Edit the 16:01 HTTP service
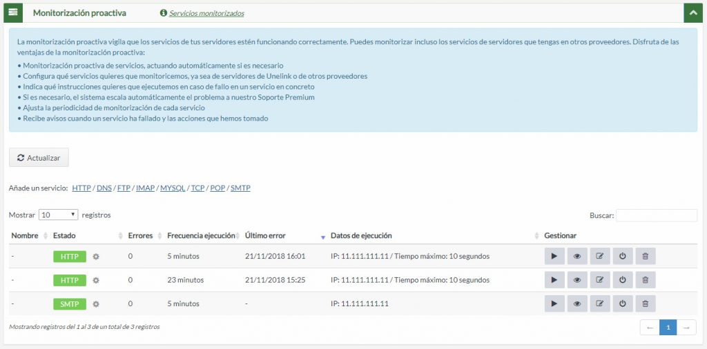The height and width of the screenshot is (349, 707). pos(600,257)
